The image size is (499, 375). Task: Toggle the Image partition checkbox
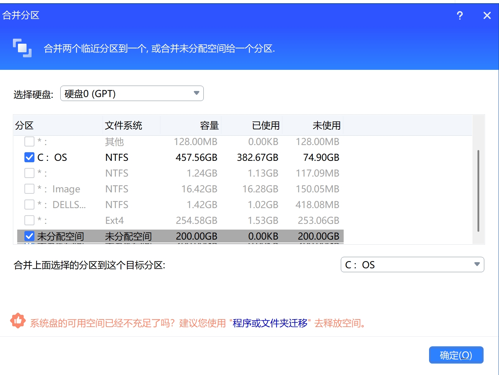[x=29, y=189]
